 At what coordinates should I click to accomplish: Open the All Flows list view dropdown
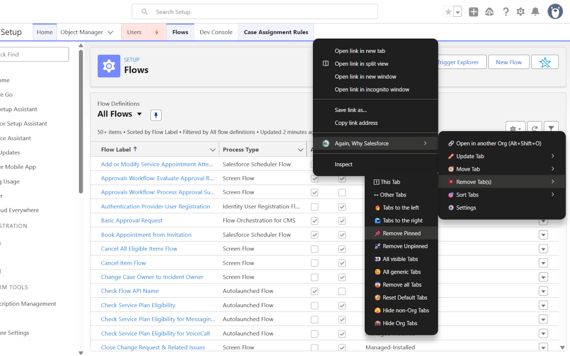click(x=139, y=114)
